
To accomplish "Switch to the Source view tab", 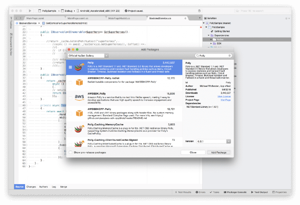I will tap(20, 187).
